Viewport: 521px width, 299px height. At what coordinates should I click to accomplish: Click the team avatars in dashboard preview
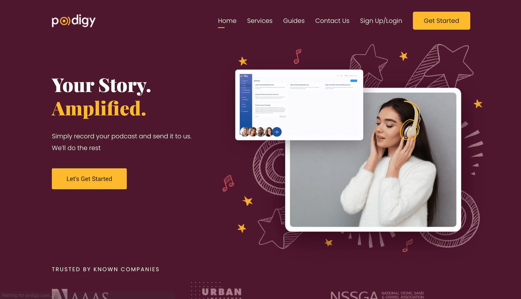pos(256,132)
